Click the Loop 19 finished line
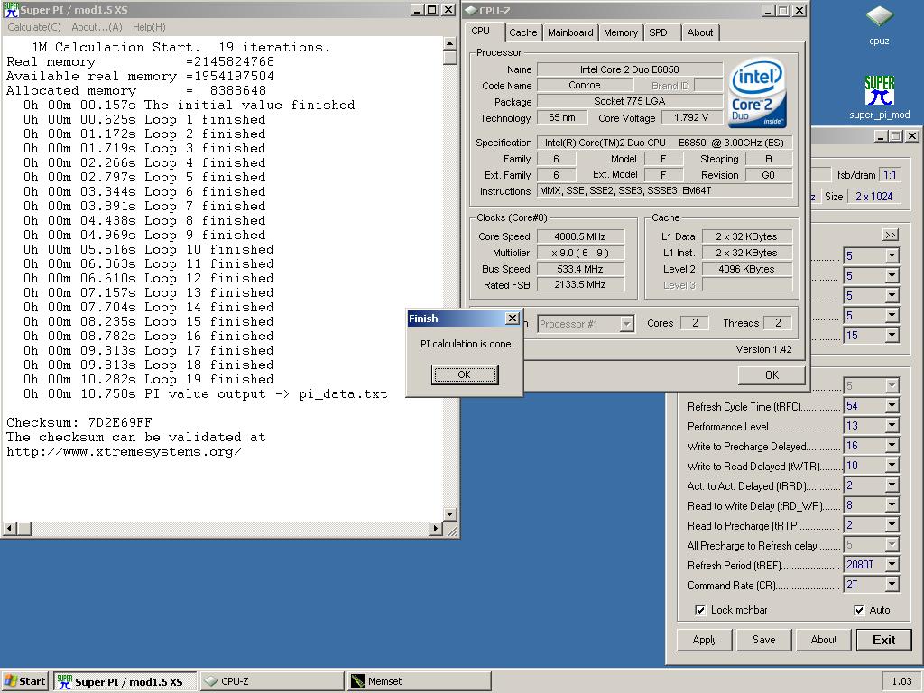This screenshot has height=693, width=924. 149,380
